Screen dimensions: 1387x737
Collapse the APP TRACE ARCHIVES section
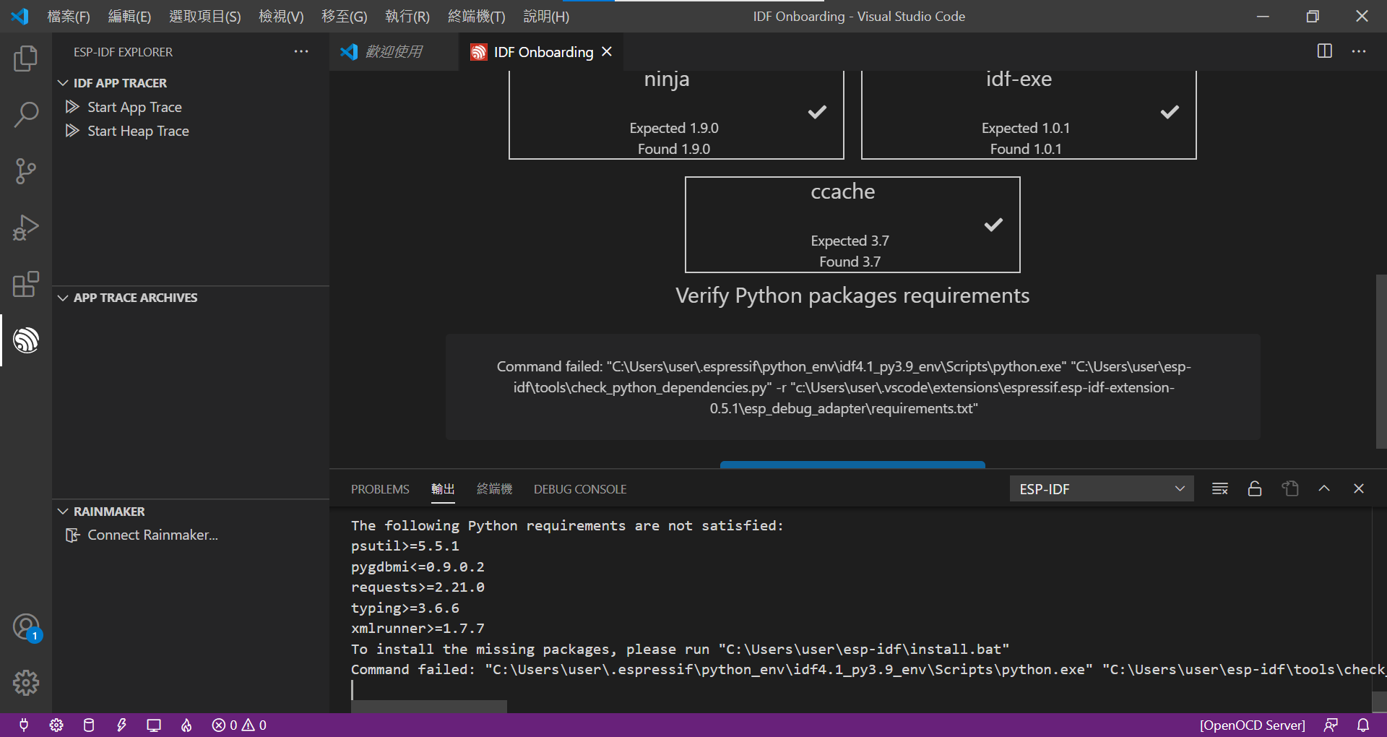tap(191, 298)
